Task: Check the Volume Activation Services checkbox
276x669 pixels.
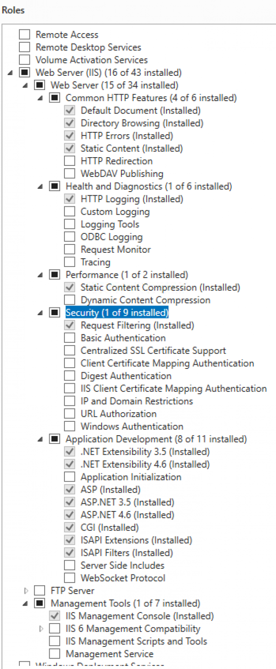Action: click(24, 60)
